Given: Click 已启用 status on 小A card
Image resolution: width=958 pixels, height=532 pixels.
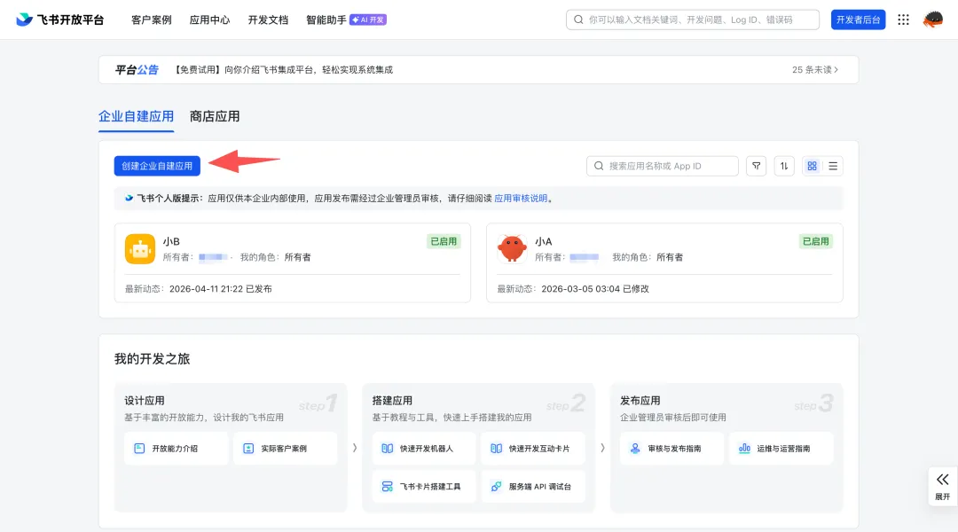Looking at the screenshot, I should pyautogui.click(x=816, y=241).
